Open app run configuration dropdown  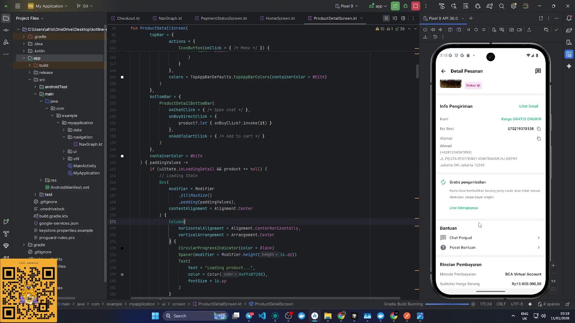coord(378,6)
